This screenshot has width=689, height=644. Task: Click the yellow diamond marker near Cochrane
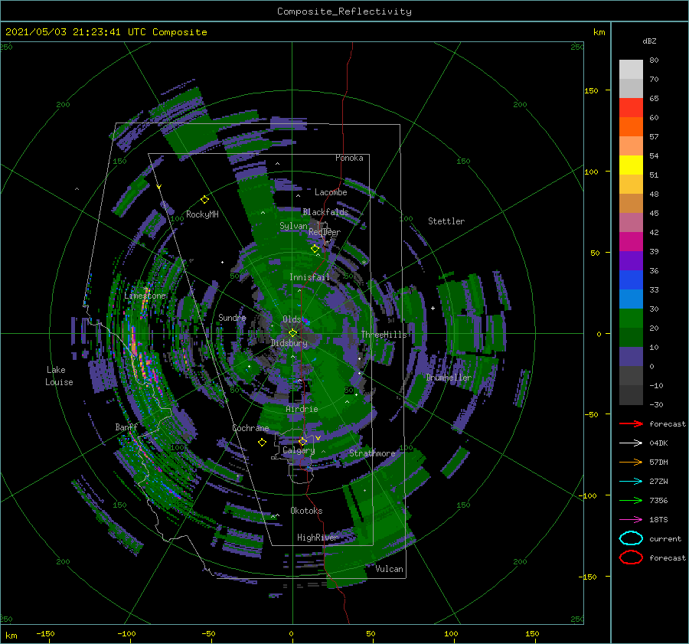pyautogui.click(x=262, y=443)
